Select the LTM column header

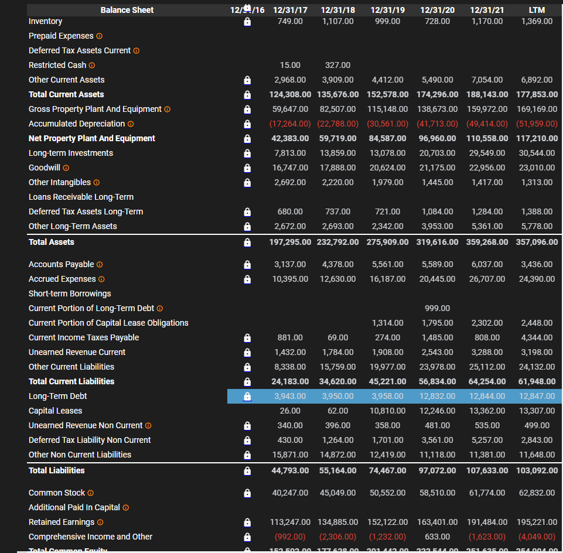pos(536,10)
